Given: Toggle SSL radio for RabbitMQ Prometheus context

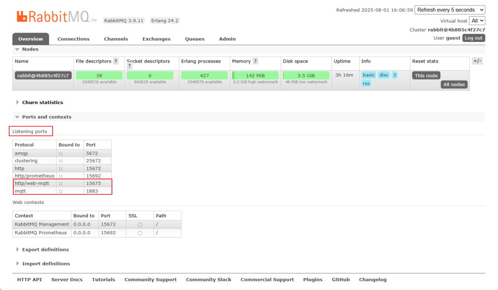Looking at the screenshot, I should pos(139,232).
